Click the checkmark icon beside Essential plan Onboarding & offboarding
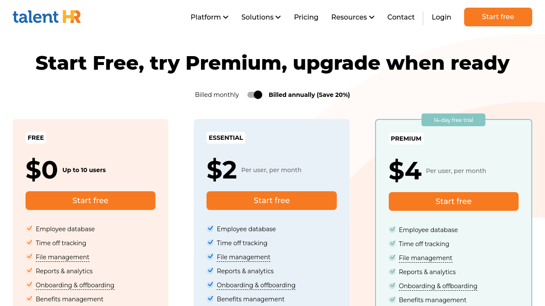 210,285
